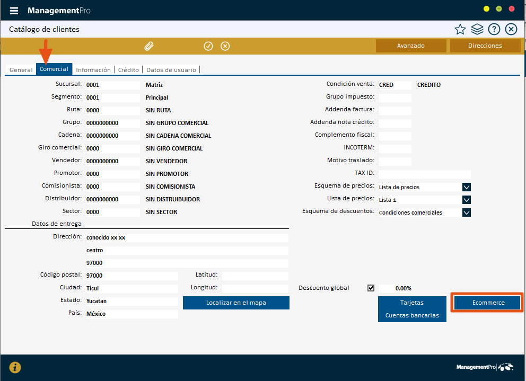Click the discount percentage 0.00% field

click(396, 288)
